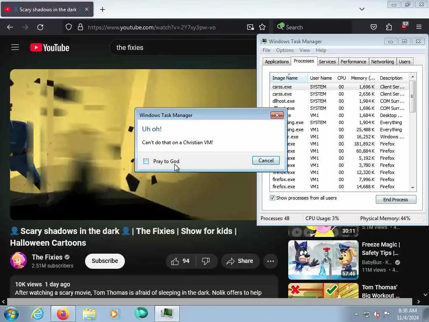Image resolution: width=429 pixels, height=322 pixels.
Task: Subscribe to The Fixies channel
Action: pos(105,261)
